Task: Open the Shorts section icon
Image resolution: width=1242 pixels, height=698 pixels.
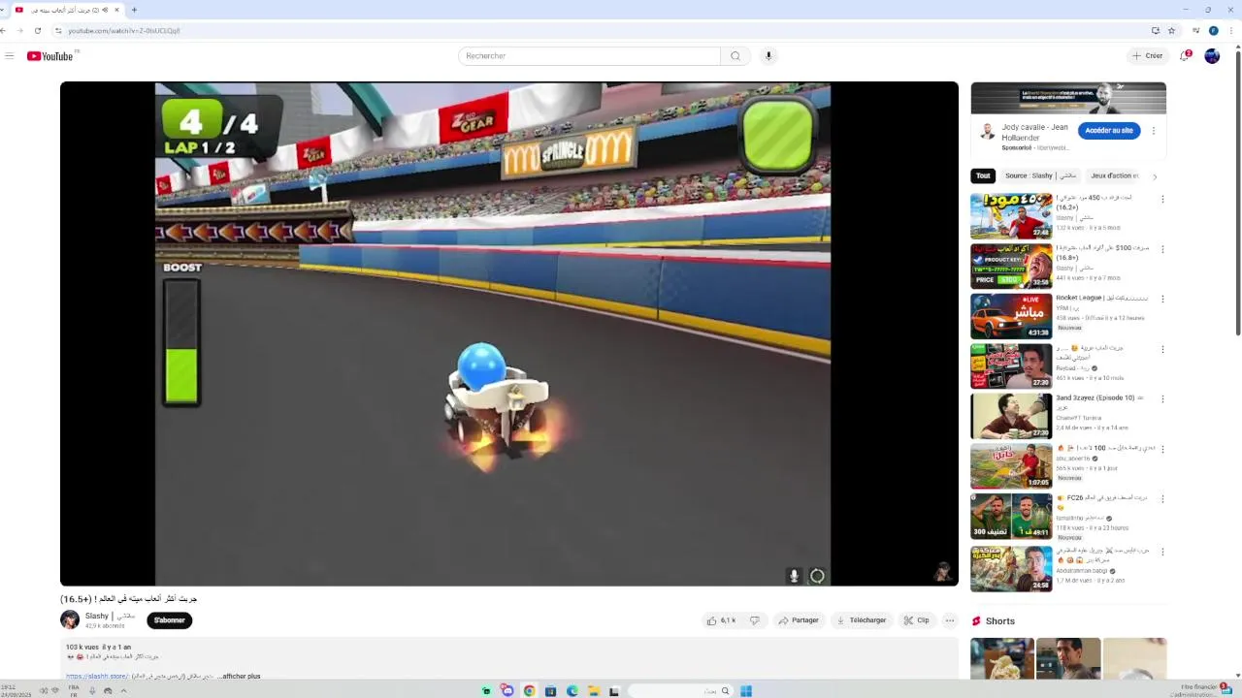Action: pos(977,621)
